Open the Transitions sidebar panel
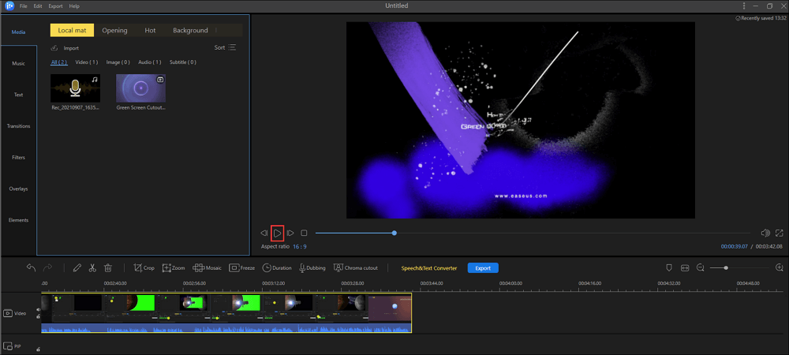789x355 pixels. (18, 126)
